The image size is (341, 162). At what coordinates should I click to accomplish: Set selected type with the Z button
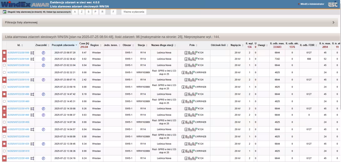[82, 12]
